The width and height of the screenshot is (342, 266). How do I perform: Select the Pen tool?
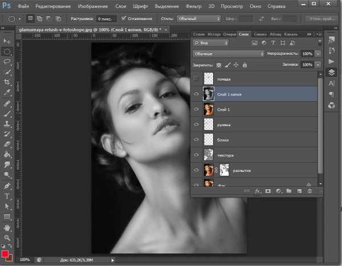(x=7, y=186)
